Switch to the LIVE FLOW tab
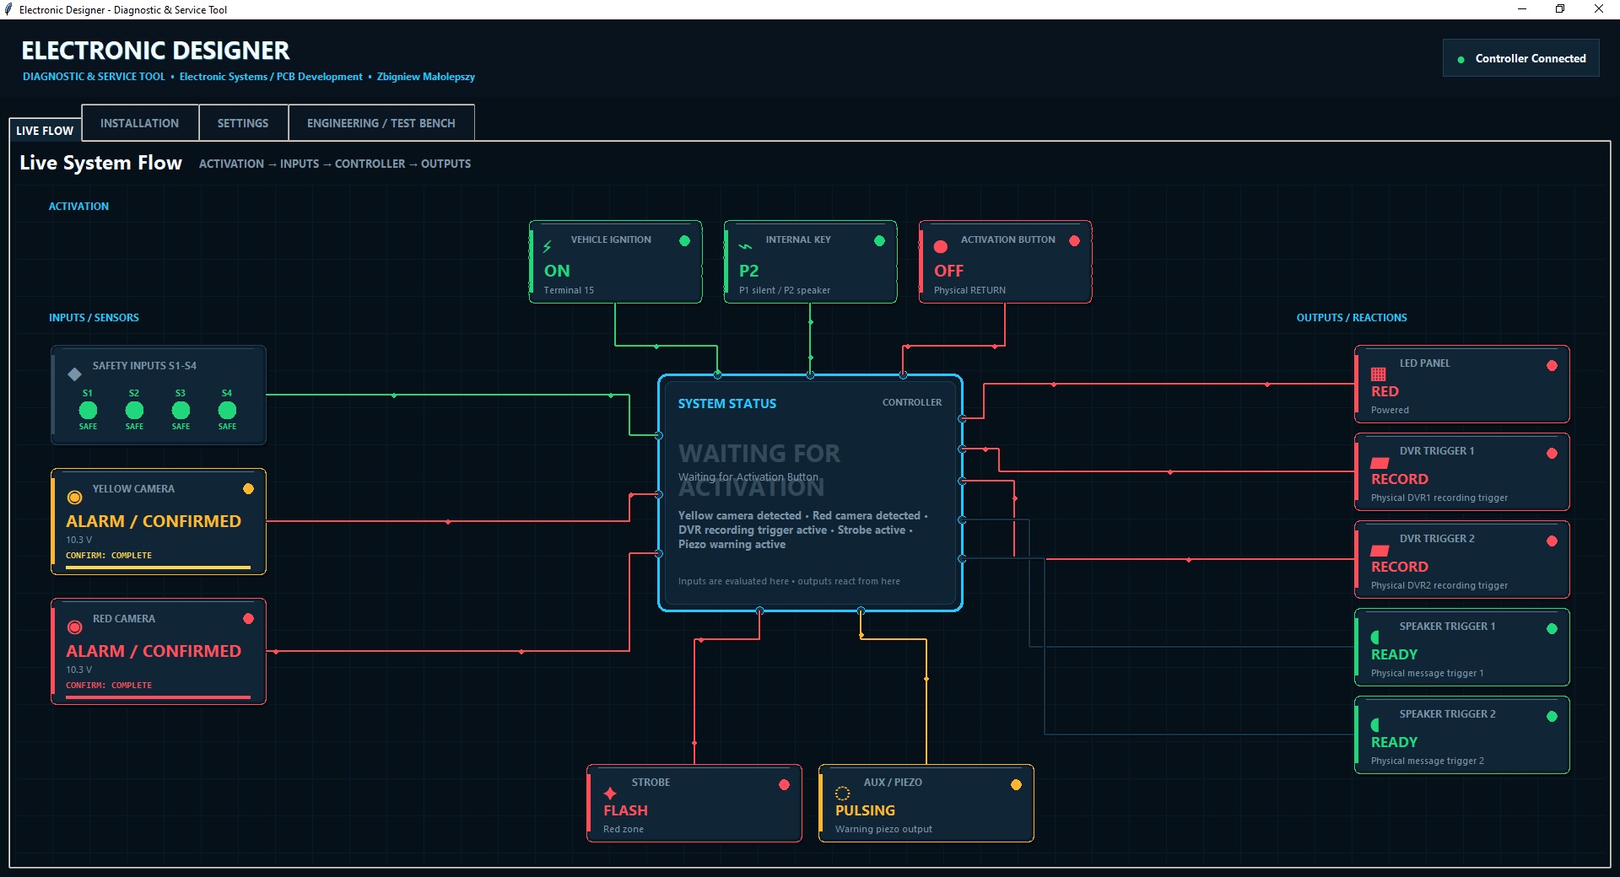1620x877 pixels. click(x=45, y=131)
